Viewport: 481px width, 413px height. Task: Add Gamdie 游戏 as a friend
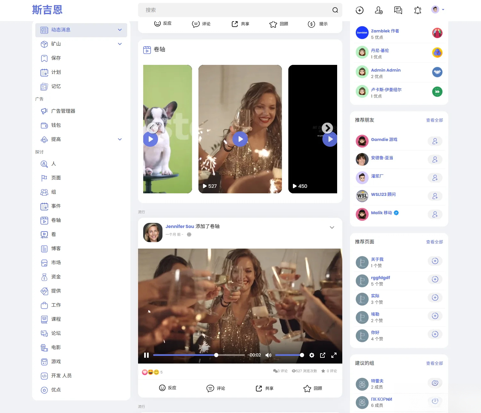coord(435,141)
